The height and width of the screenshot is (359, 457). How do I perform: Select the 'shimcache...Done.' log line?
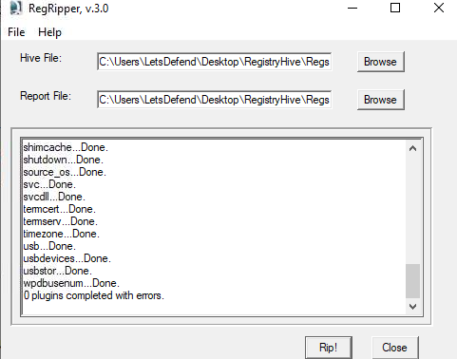[x=66, y=147]
